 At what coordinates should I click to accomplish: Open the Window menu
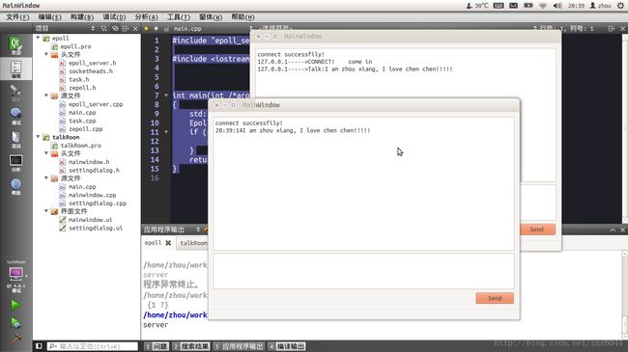[211, 17]
